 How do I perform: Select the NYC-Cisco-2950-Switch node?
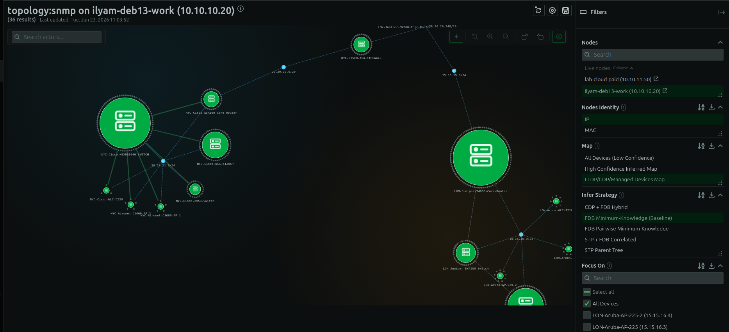tap(195, 189)
